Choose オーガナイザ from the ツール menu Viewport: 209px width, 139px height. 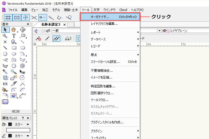[110, 17]
